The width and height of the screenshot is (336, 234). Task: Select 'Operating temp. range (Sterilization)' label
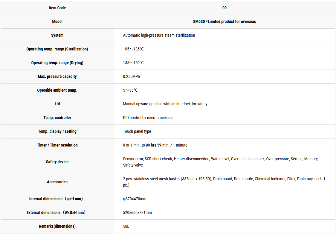57,49
